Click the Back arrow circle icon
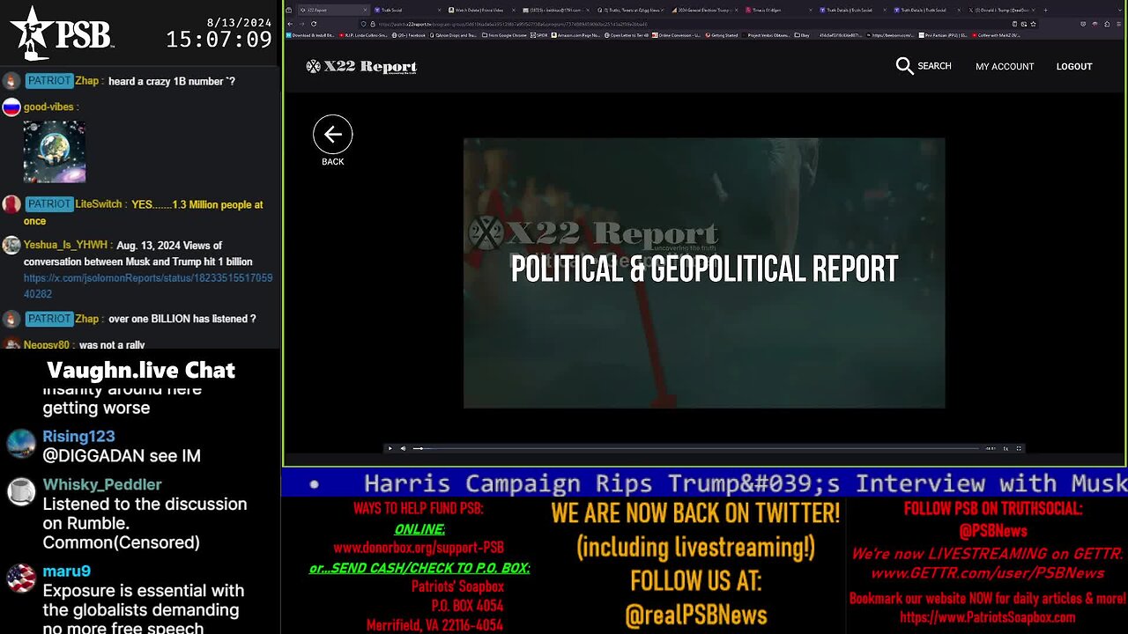 (332, 134)
